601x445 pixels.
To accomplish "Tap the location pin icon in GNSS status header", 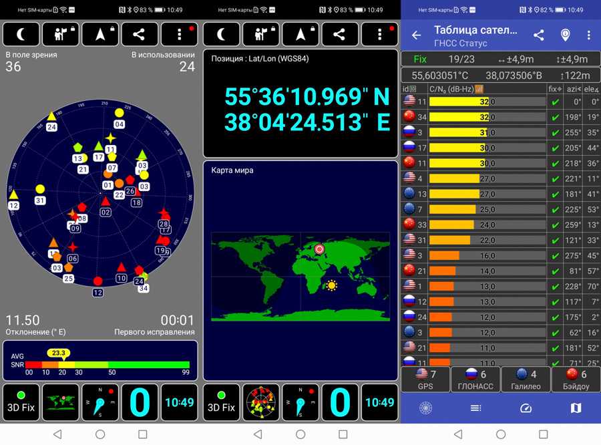I will [x=565, y=35].
